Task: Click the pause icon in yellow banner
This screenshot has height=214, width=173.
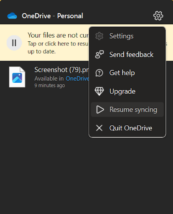Action: (14, 43)
